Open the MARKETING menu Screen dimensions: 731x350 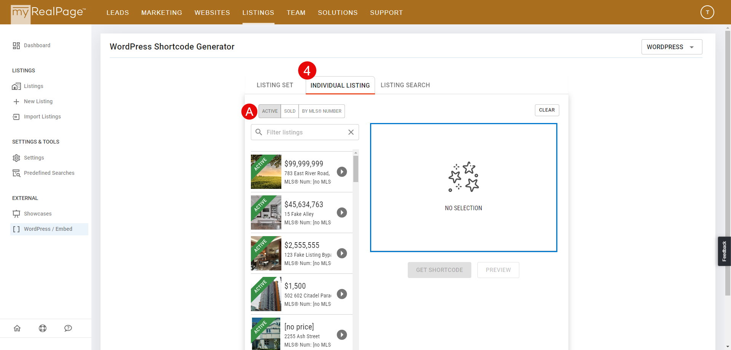click(161, 13)
